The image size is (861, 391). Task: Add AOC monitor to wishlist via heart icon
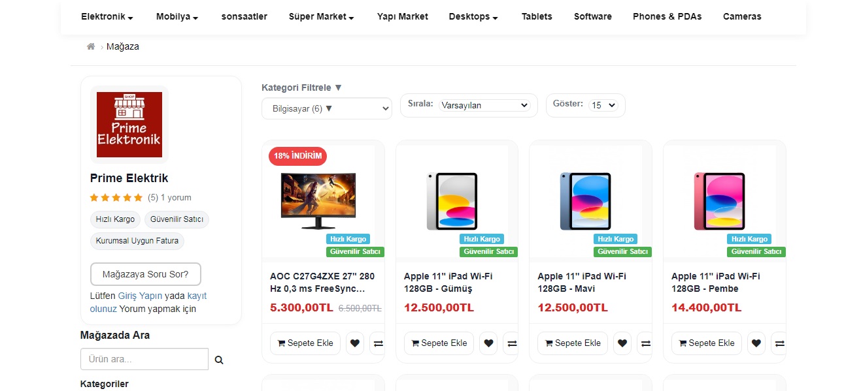click(x=354, y=343)
